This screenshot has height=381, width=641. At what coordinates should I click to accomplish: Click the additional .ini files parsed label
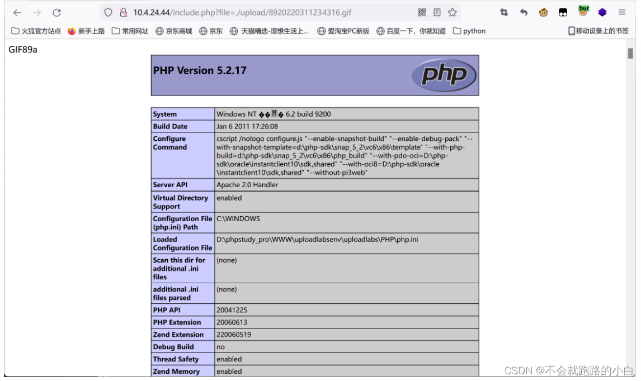point(176,294)
